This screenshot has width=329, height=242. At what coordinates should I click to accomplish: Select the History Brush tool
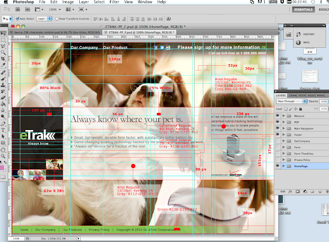coord(3,91)
